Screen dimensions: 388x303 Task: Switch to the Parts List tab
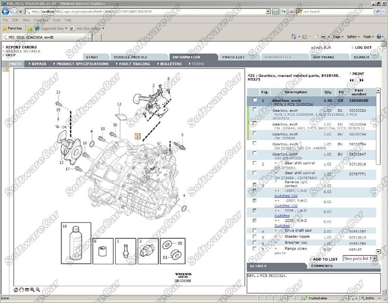point(233,57)
